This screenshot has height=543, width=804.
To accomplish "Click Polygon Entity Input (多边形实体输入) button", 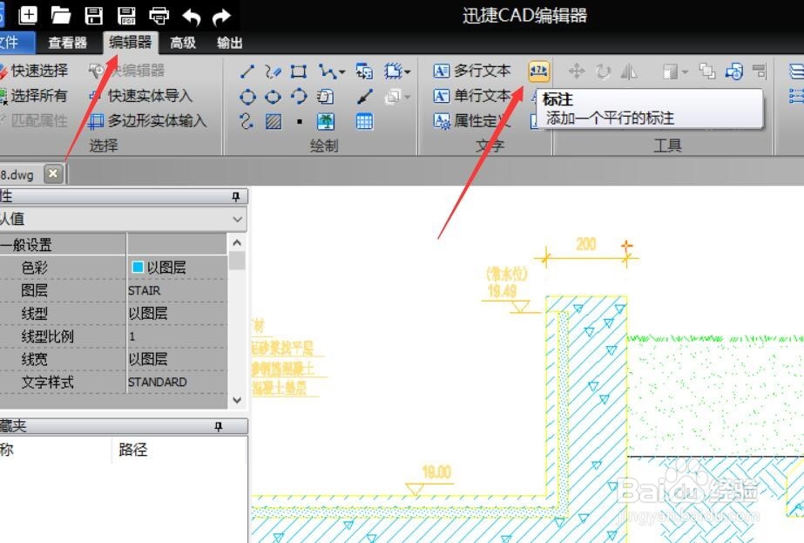I will tap(147, 120).
